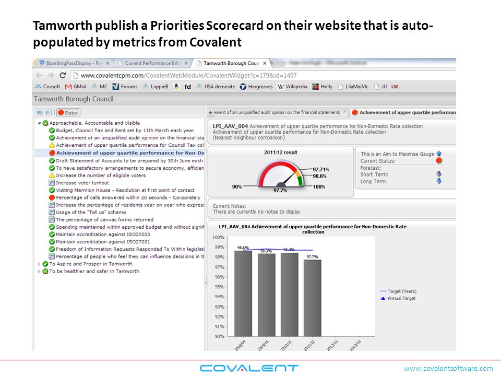Click the tab-scroll left arrow in detail pane
This screenshot has width=501, height=376.
tap(210, 113)
